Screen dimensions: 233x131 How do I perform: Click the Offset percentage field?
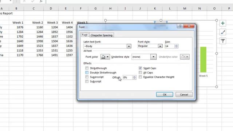tap(127, 78)
